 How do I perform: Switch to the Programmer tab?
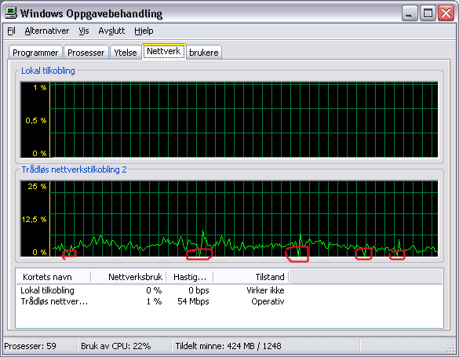tap(35, 53)
